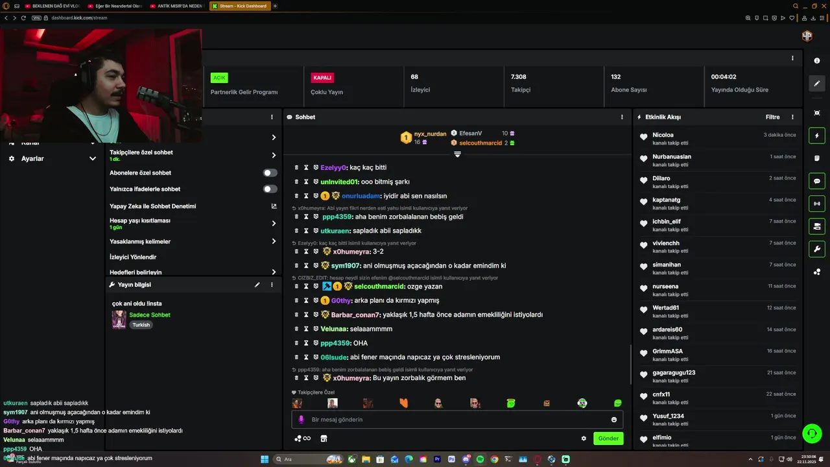Click the profile avatar at top right
Screen dimensions: 830x467
tap(807, 36)
